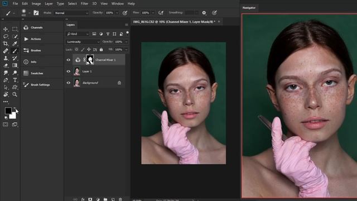Screen dimensions: 357x201
Task: Select the Navigator panel tab
Action: point(249,8)
